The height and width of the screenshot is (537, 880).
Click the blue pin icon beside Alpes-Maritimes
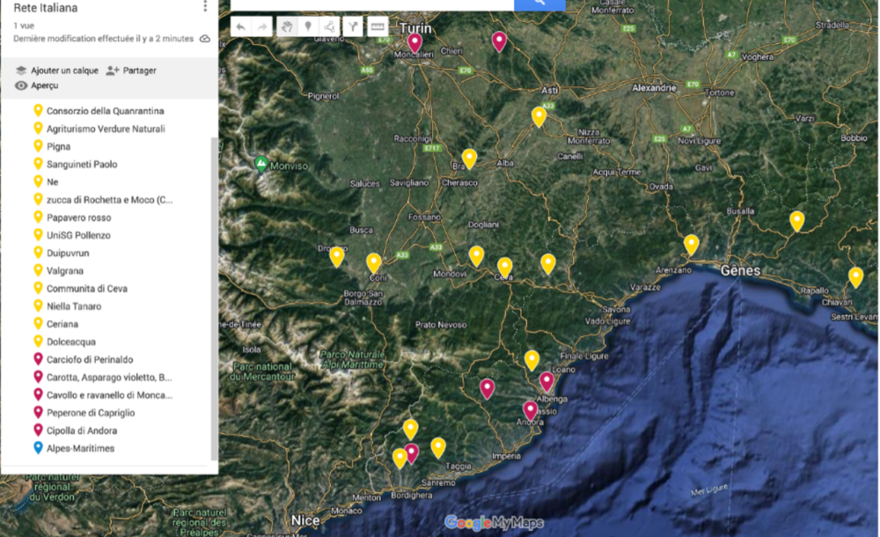(x=38, y=448)
